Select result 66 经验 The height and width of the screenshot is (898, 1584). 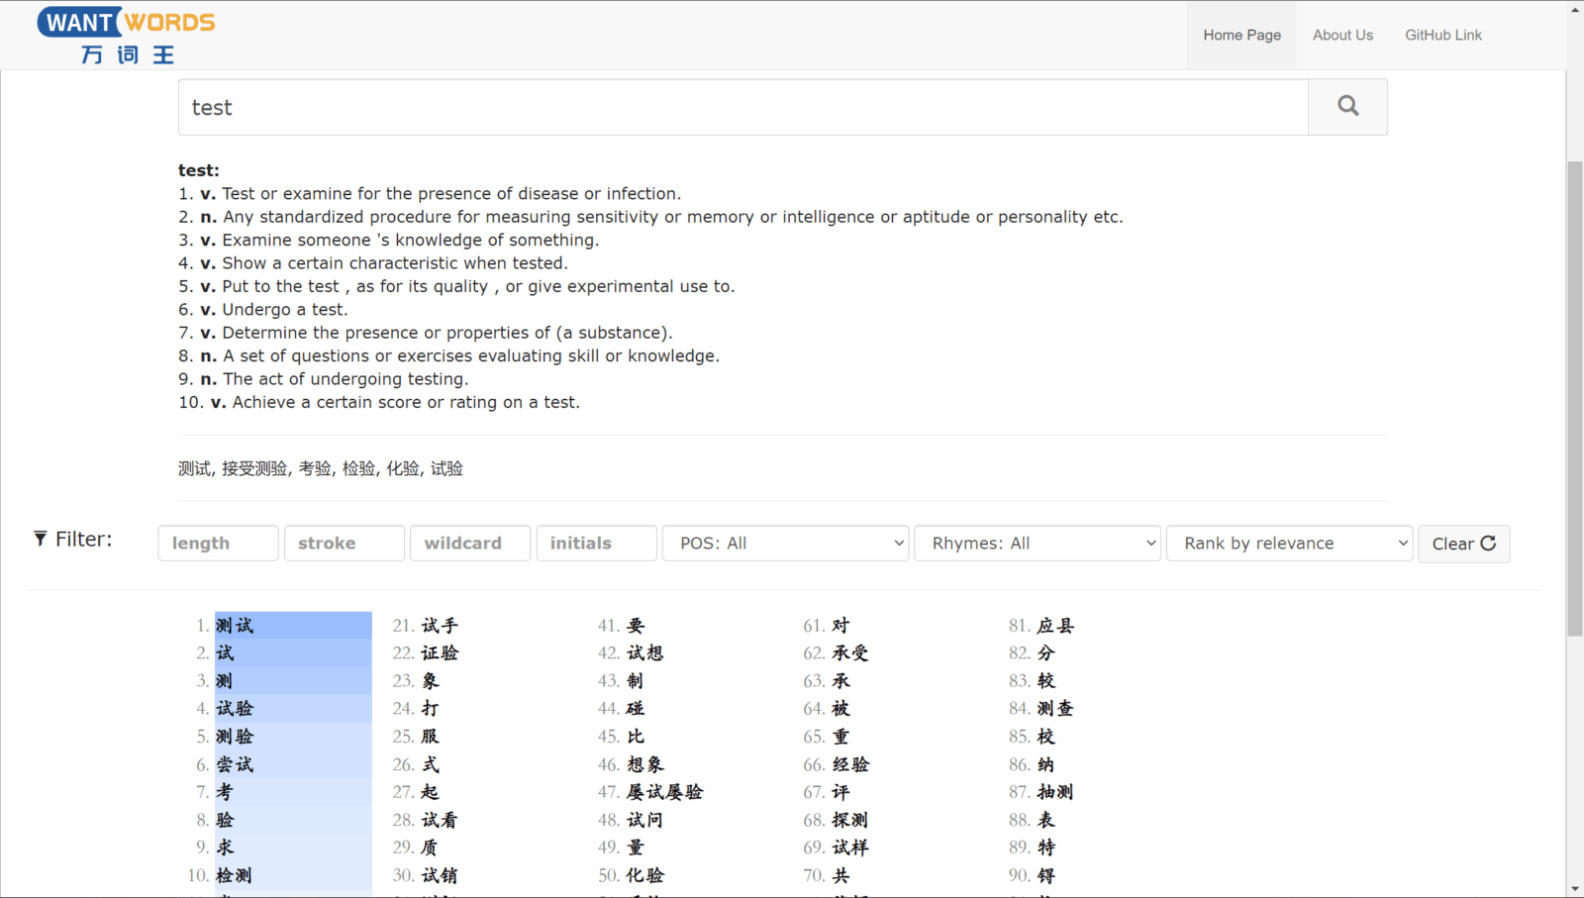coord(850,764)
